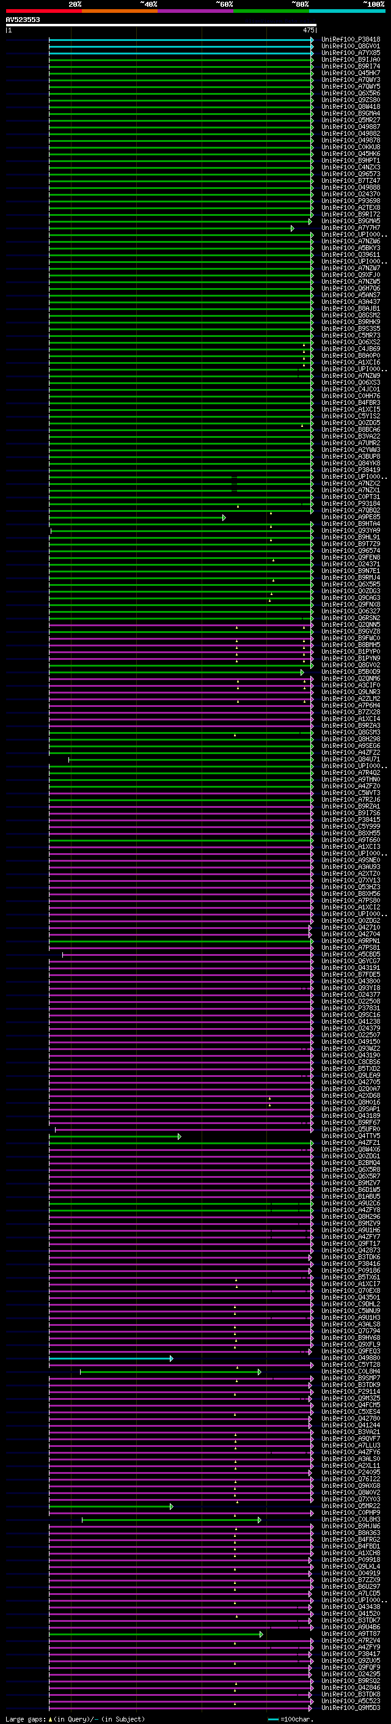Pick the sequence UniRef100_B9I7S6
Viewport: 391px width, 1724px height.
[x=351, y=813]
